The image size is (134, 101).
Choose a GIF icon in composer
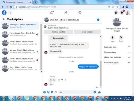tap(56, 92)
